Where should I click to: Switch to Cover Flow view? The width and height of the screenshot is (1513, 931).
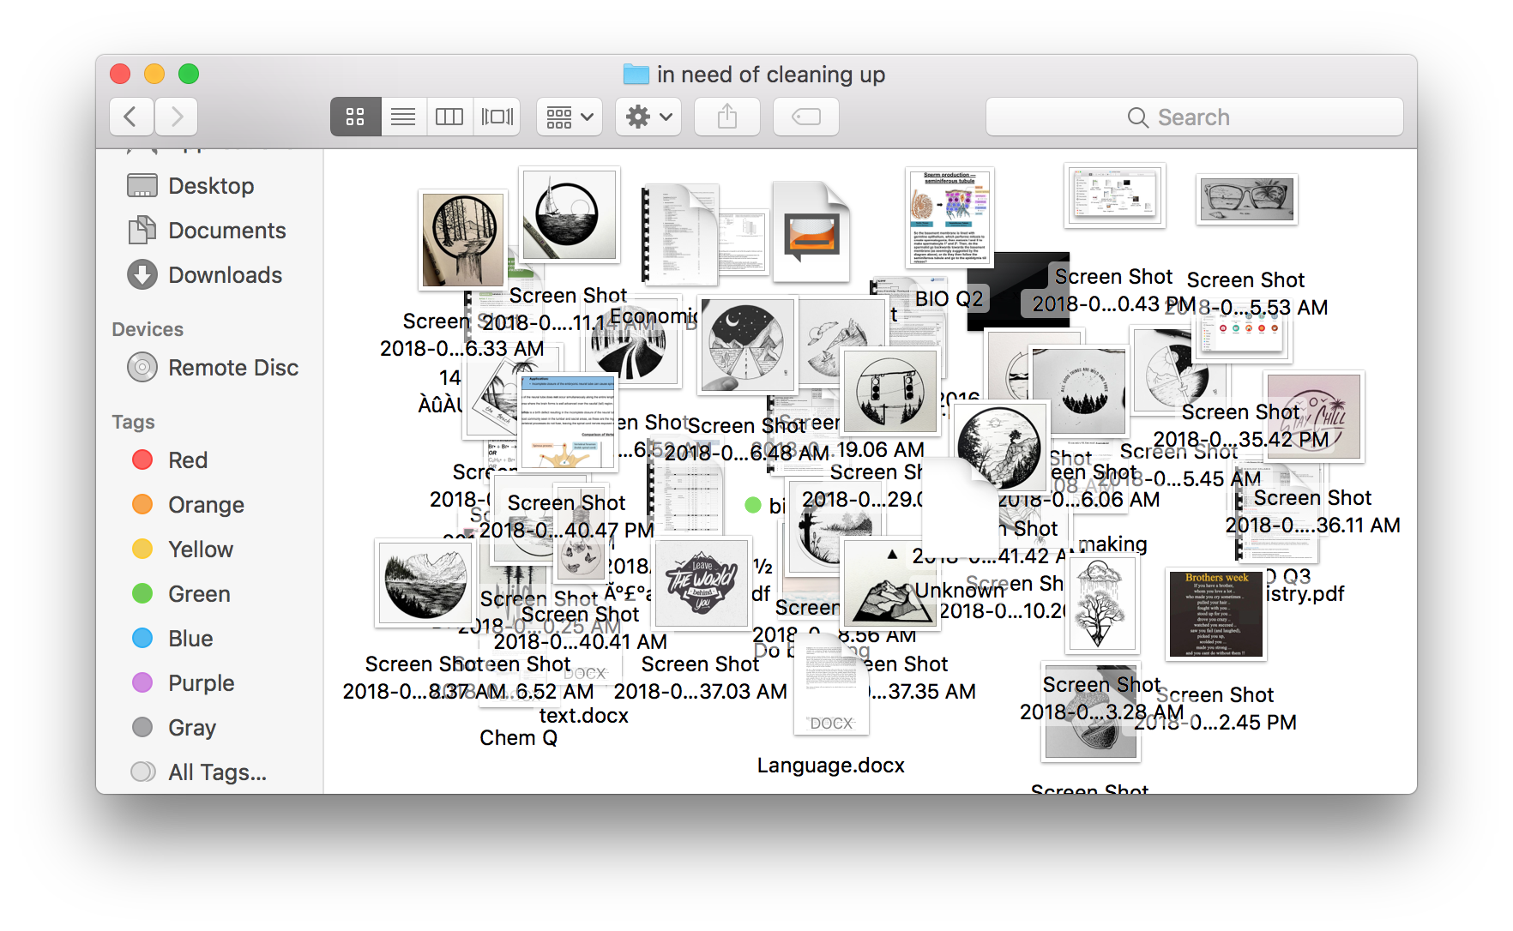497,117
